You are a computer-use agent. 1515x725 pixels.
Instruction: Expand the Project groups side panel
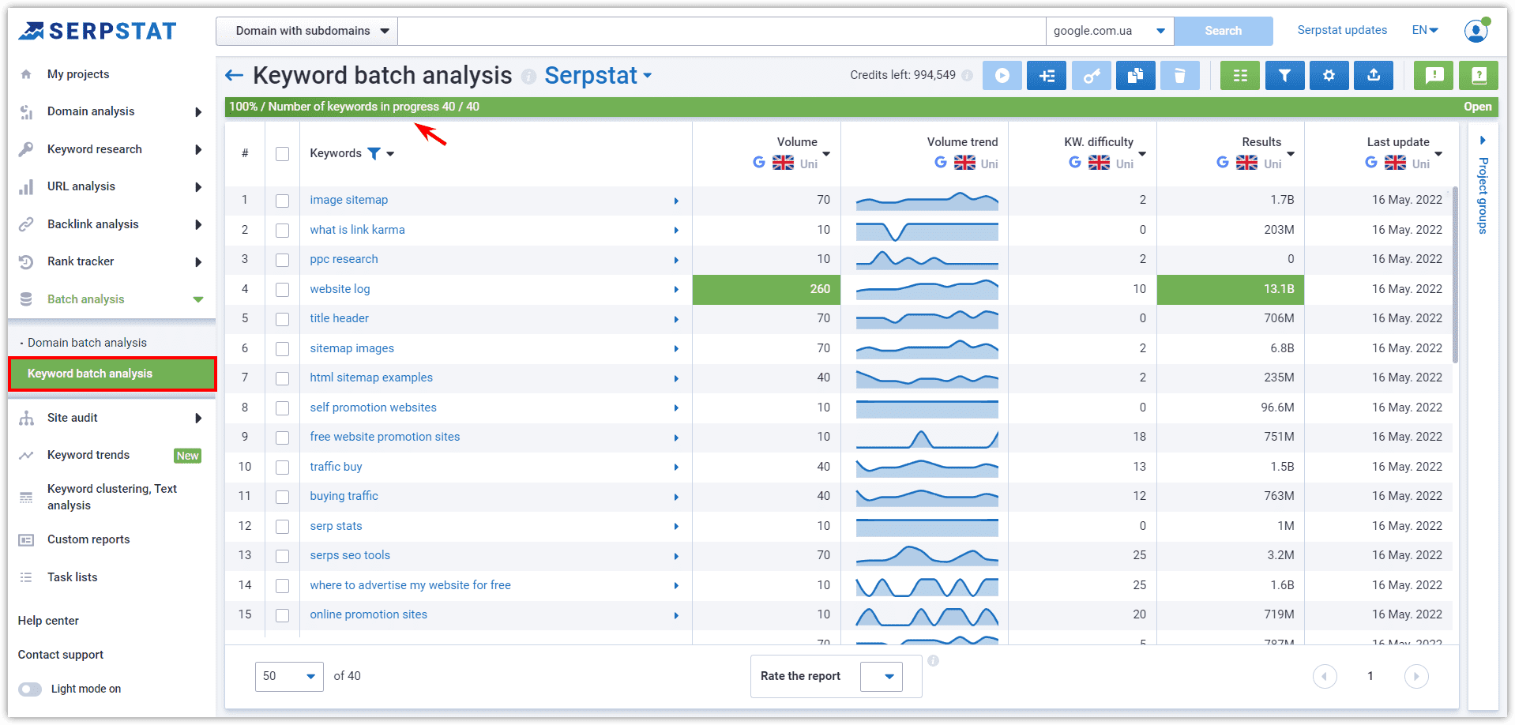[x=1483, y=141]
